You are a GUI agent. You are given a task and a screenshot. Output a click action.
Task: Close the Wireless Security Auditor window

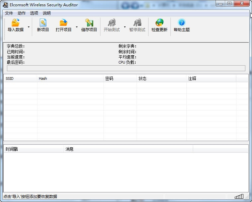pyautogui.click(x=242, y=4)
